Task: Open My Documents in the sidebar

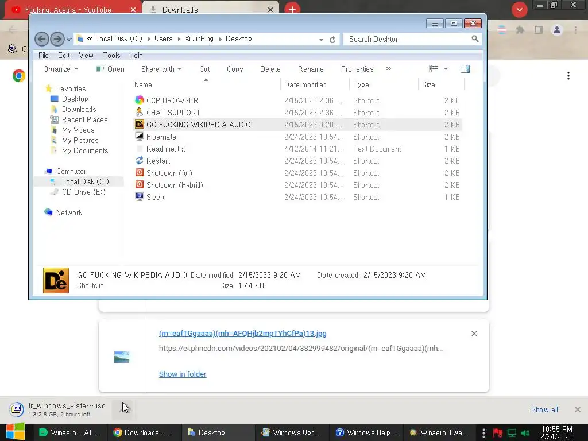Action: (x=85, y=150)
